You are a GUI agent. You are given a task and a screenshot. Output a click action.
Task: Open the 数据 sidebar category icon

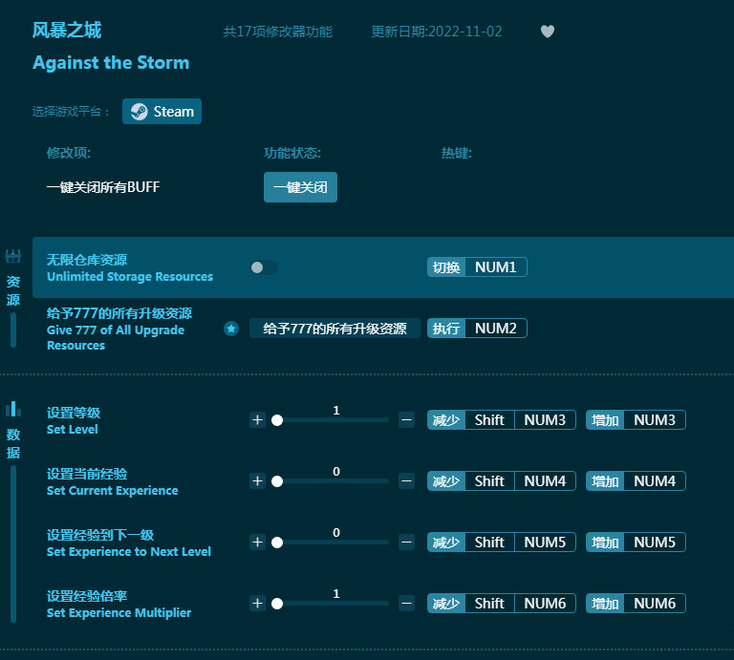[13, 410]
